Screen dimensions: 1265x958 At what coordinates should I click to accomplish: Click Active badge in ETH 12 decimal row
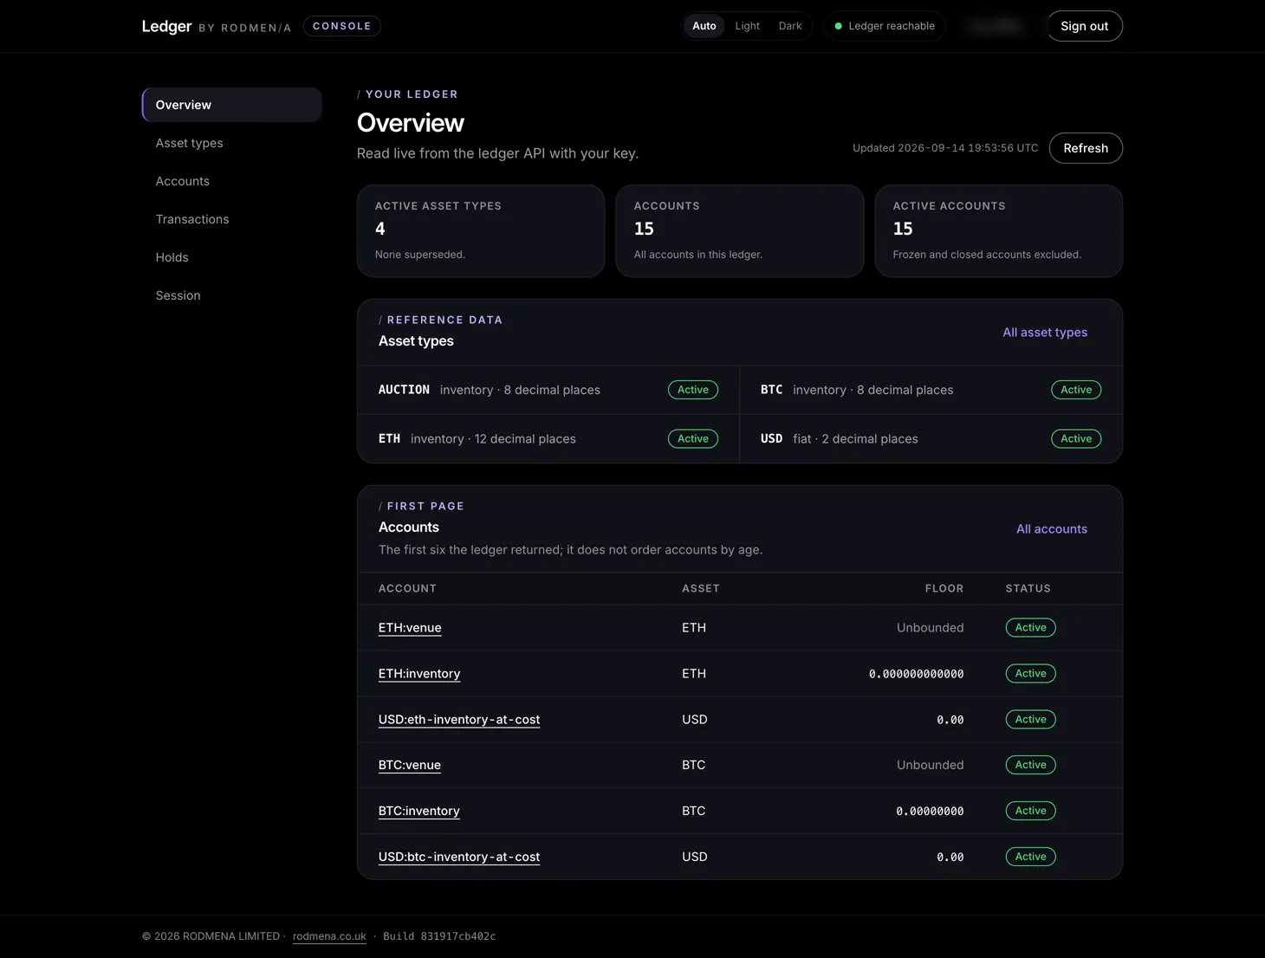pyautogui.click(x=693, y=439)
